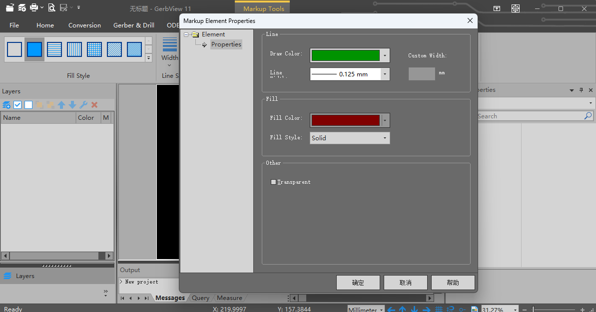The width and height of the screenshot is (596, 312).
Task: Open layer settings via wrench icon
Action: point(83,105)
